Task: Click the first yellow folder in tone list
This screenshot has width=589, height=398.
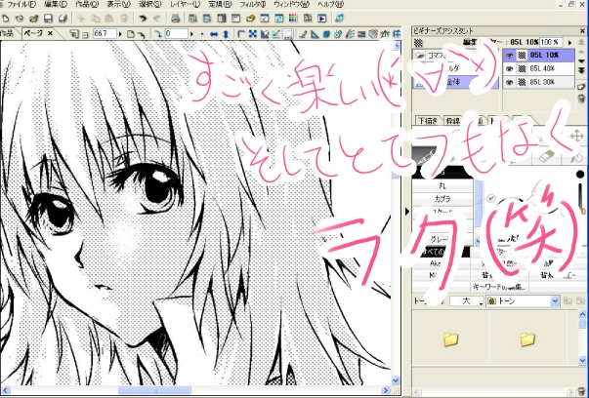Action: (x=450, y=338)
